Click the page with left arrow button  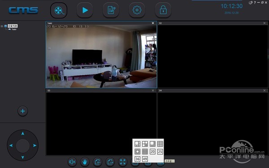tap(97, 162)
